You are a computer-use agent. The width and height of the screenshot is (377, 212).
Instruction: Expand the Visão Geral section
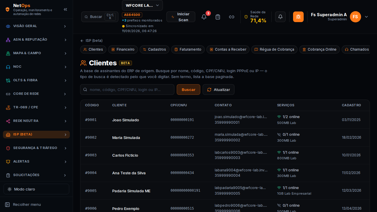65,26
